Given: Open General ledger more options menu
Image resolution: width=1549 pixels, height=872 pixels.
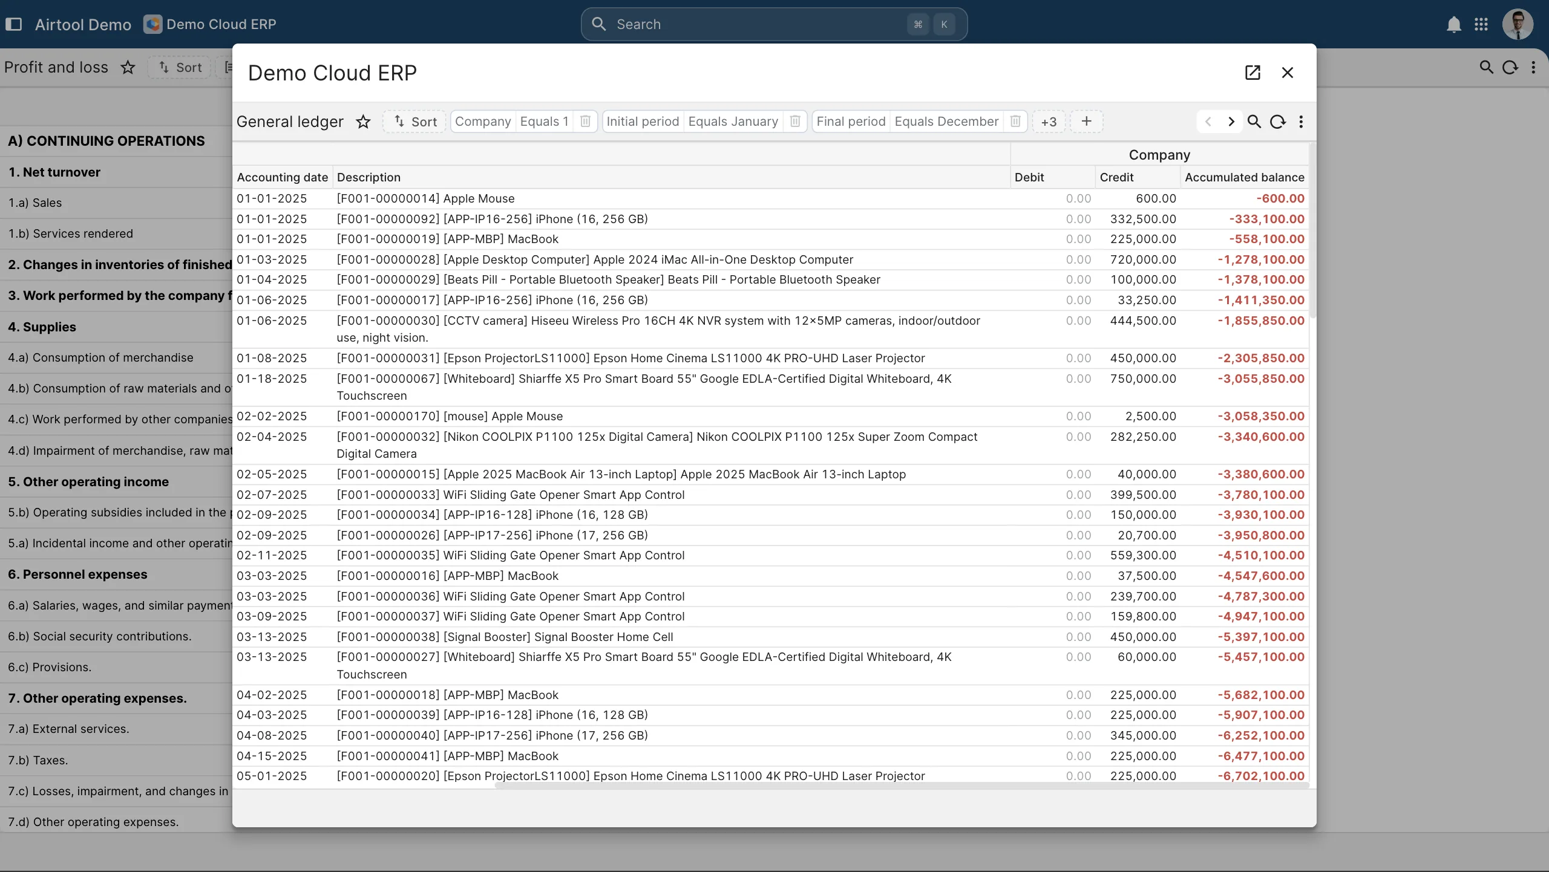Looking at the screenshot, I should pos(1301,122).
